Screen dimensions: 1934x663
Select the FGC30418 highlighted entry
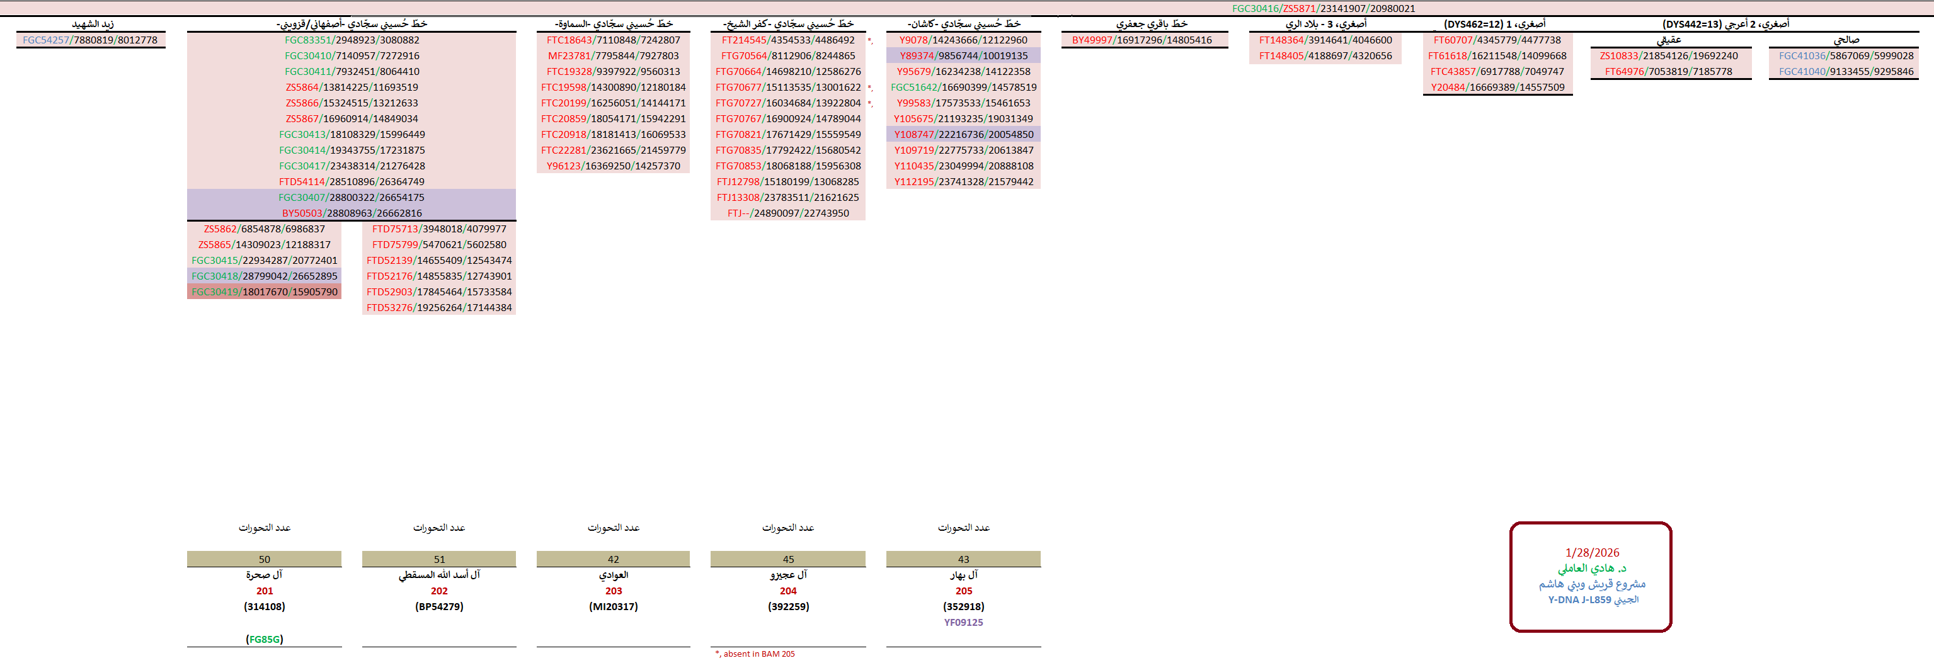coord(265,276)
